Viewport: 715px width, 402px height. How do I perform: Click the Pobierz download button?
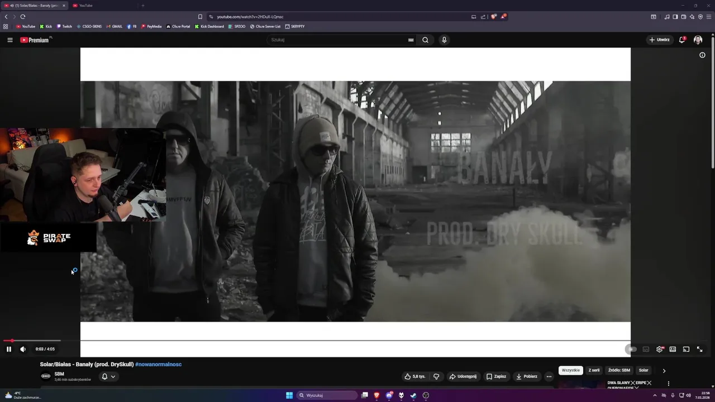(527, 376)
